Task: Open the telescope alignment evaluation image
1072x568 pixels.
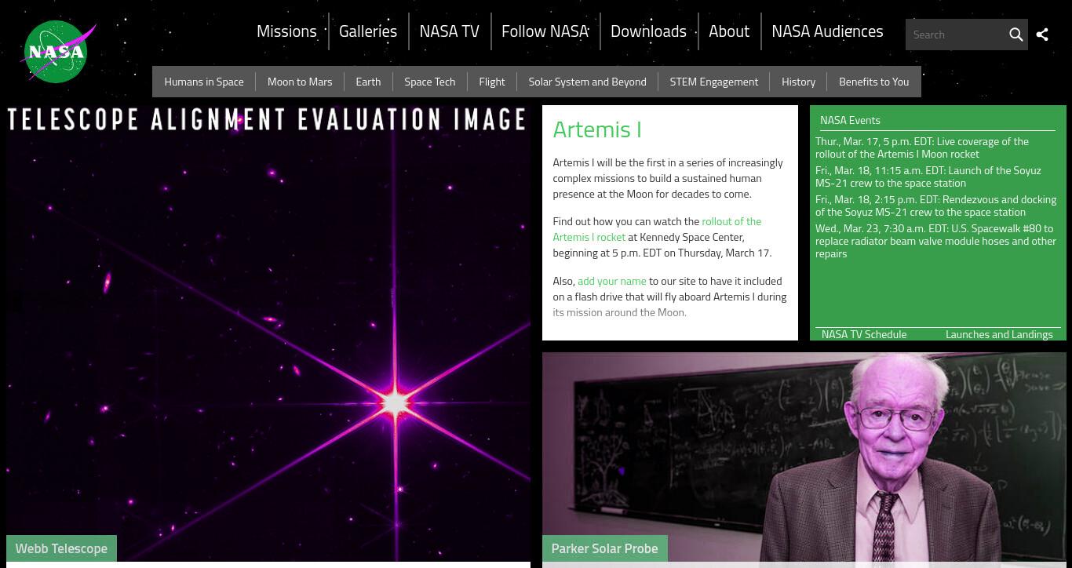Action: [x=268, y=333]
